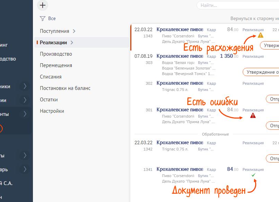Click the Отпр button on document 301
279x202 pixels.
(x=272, y=126)
